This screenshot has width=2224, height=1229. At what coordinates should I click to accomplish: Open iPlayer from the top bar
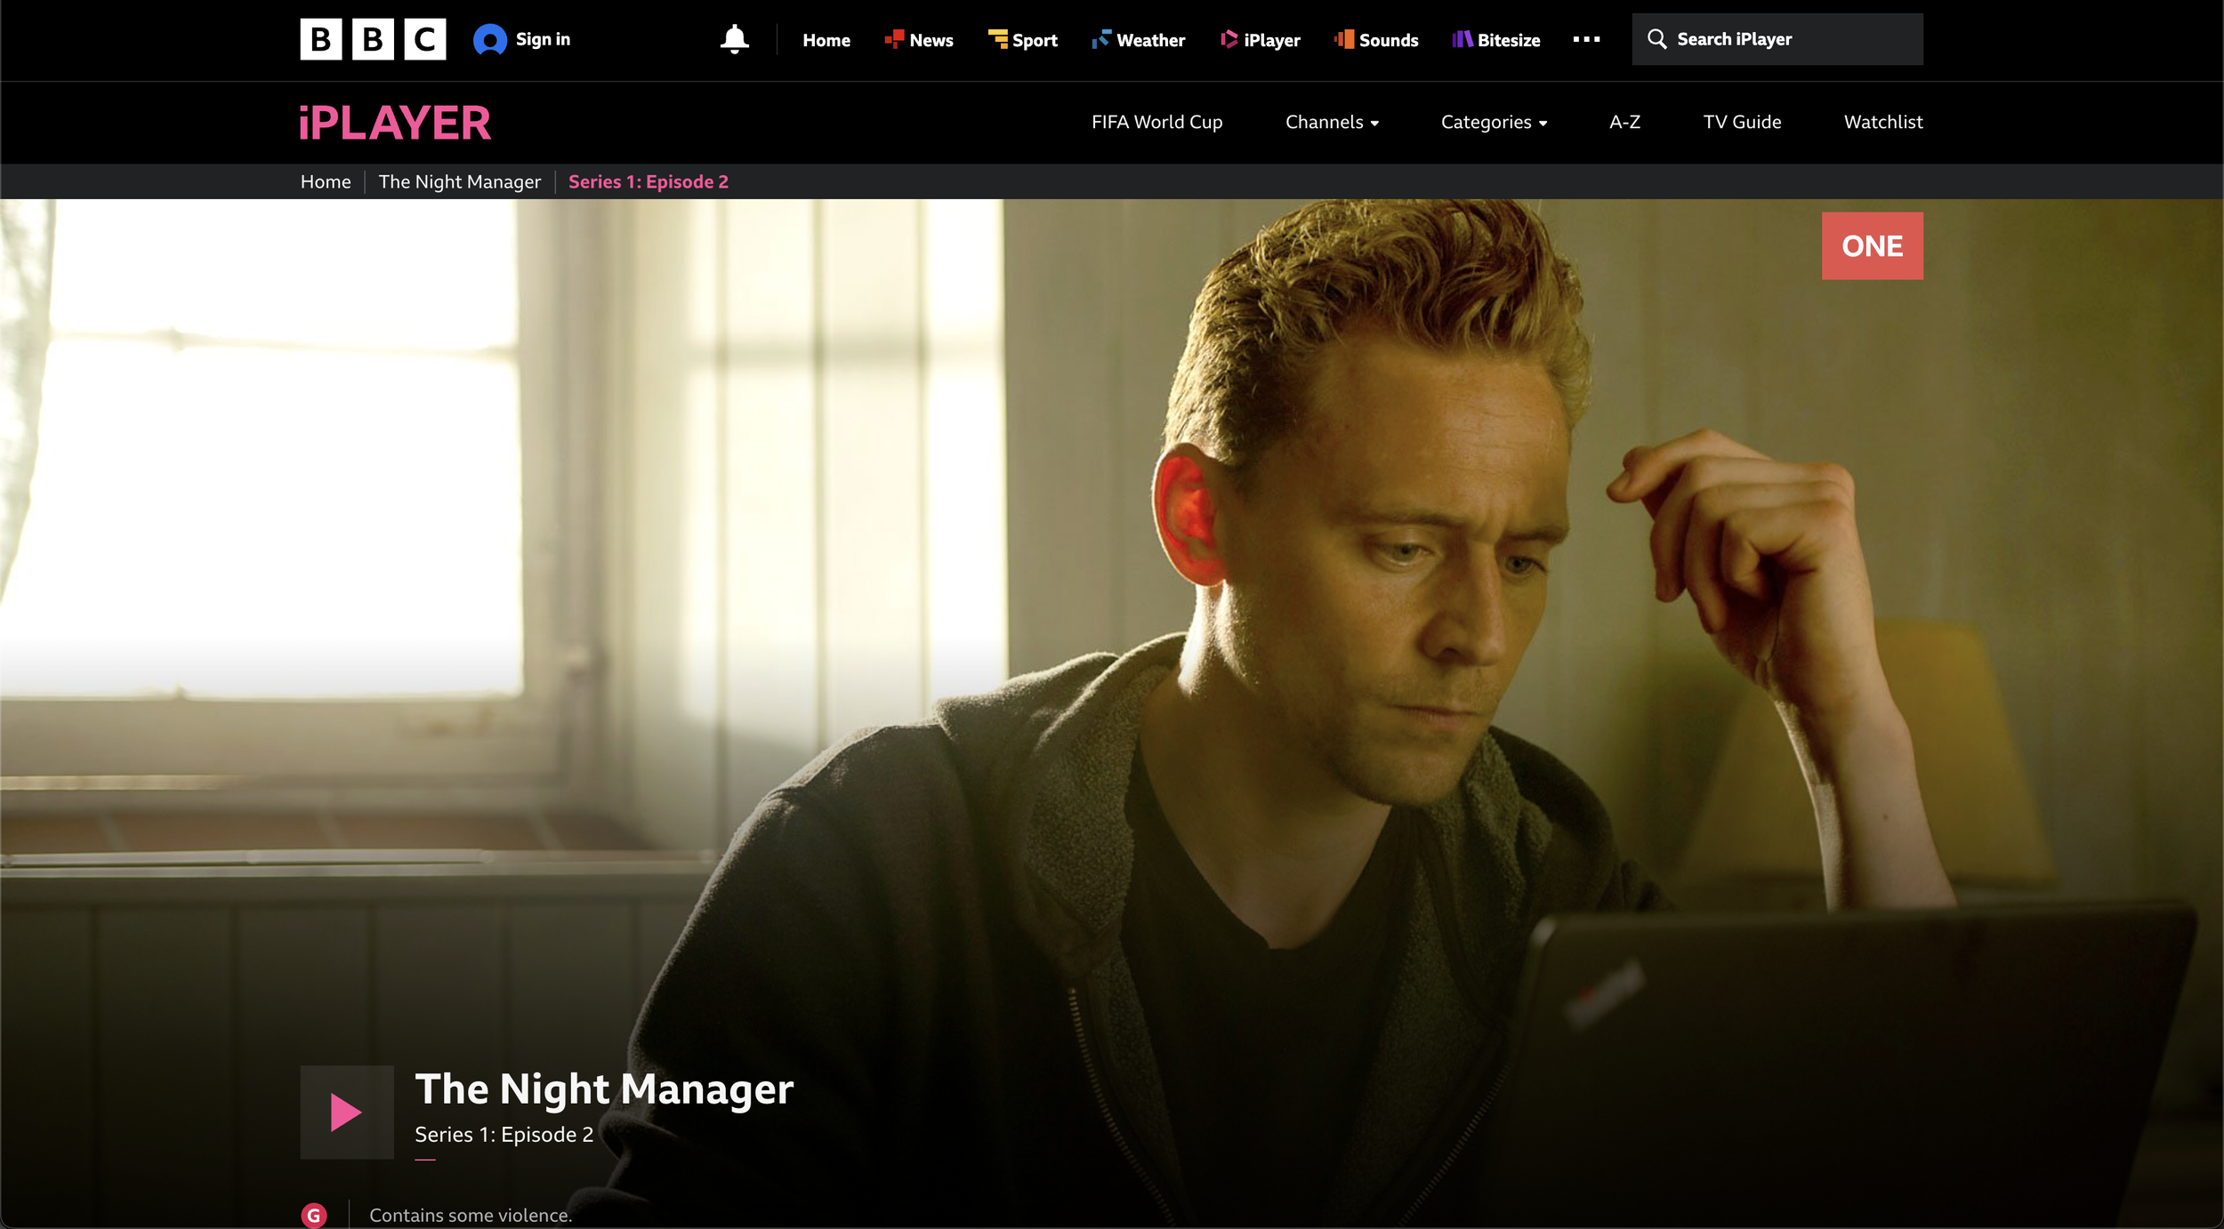(x=1260, y=40)
